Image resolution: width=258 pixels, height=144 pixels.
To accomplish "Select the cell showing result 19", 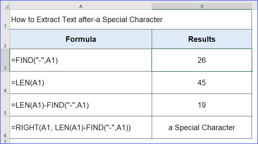I will click(x=202, y=105).
